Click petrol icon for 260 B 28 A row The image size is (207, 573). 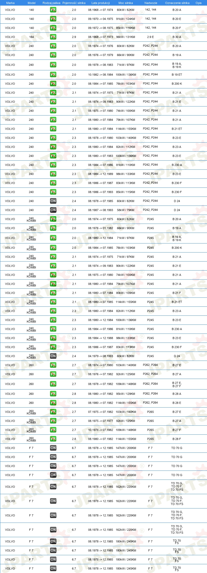pyautogui.click(x=53, y=394)
